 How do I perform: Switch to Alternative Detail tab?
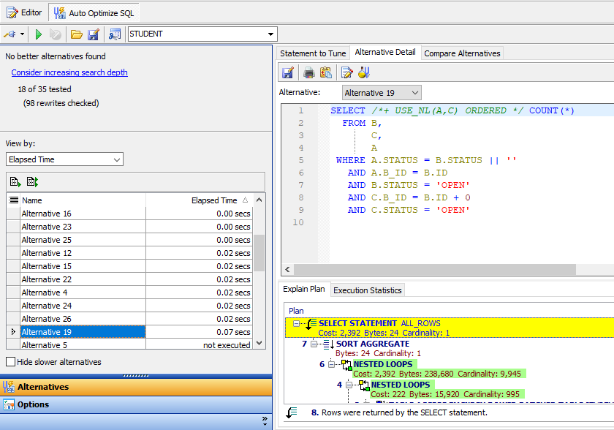[x=385, y=52]
